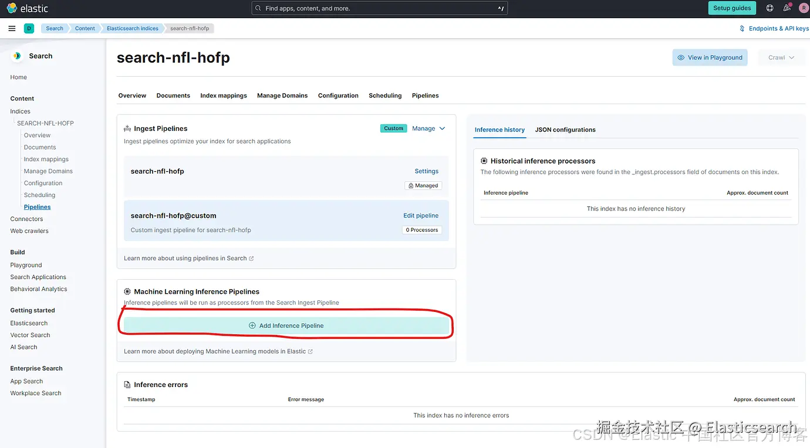Click the Machine Learning Inference Pipelines icon
This screenshot has width=810, height=448.
[127, 291]
